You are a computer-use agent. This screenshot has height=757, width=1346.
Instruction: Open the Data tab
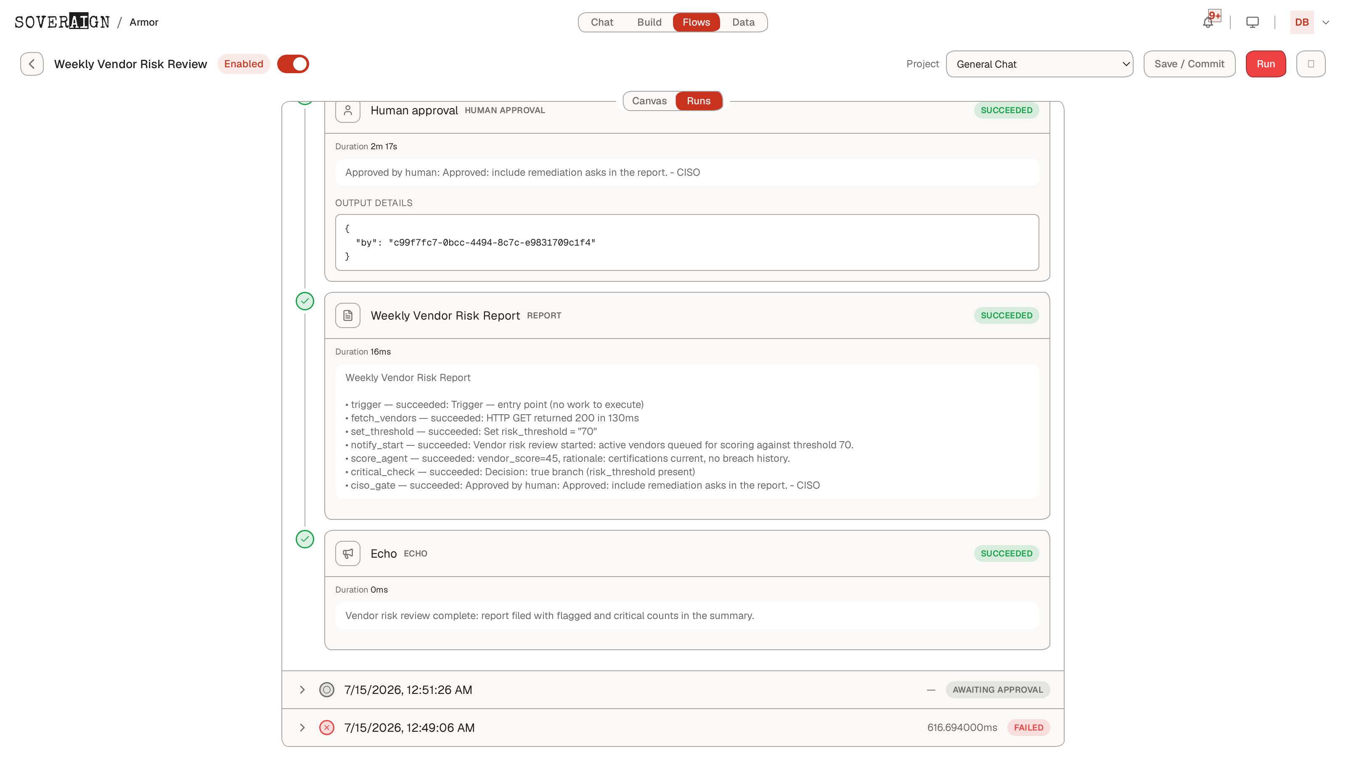(x=743, y=22)
